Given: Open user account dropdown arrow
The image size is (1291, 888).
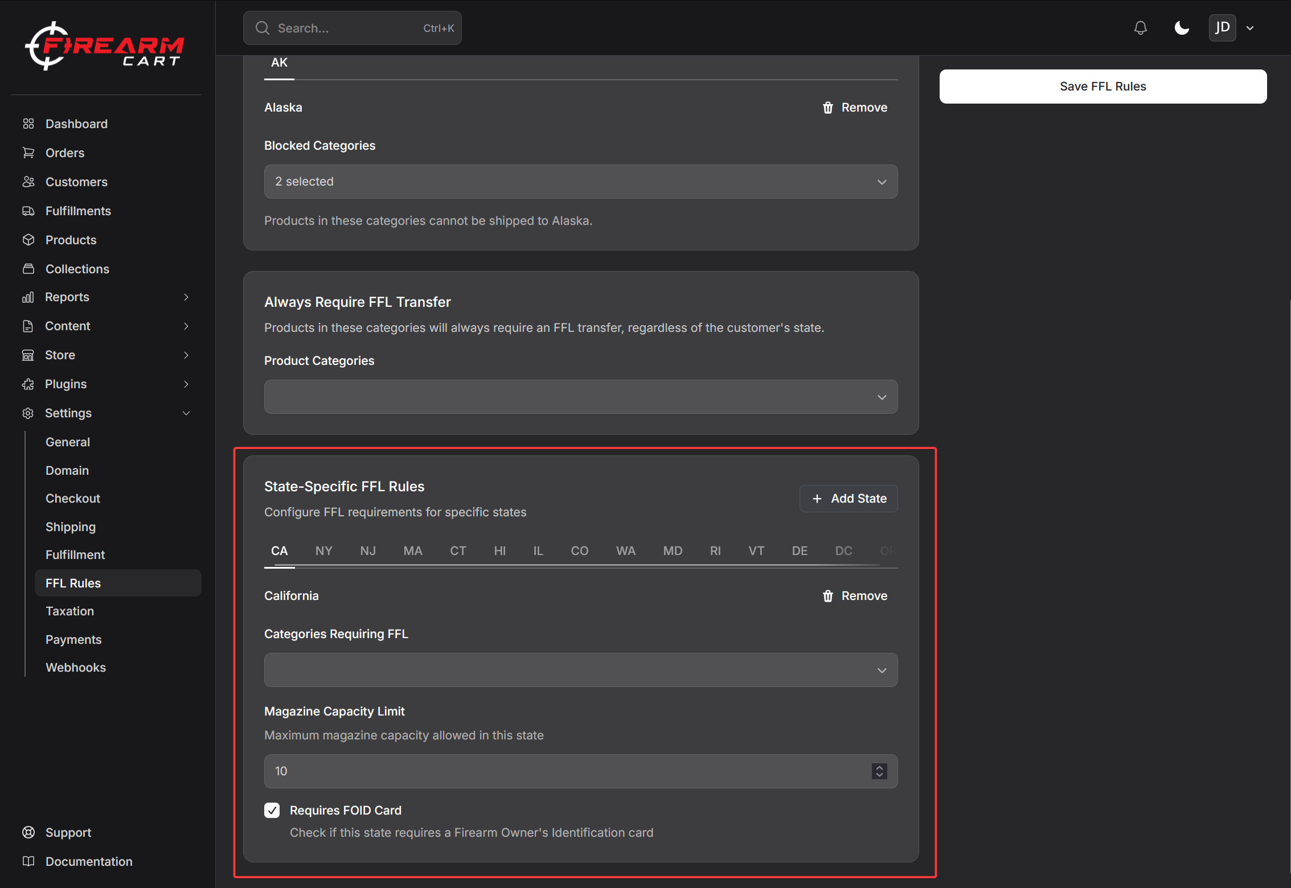Looking at the screenshot, I should click(1250, 28).
